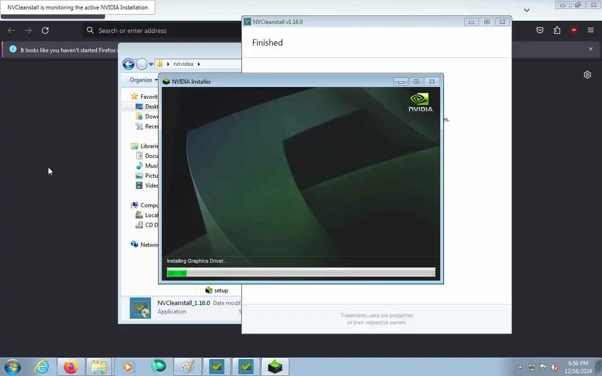Viewport: 602px width, 376px height.
Task: Switch to the NVIDIA Installer taskbar button
Action: click(275, 367)
